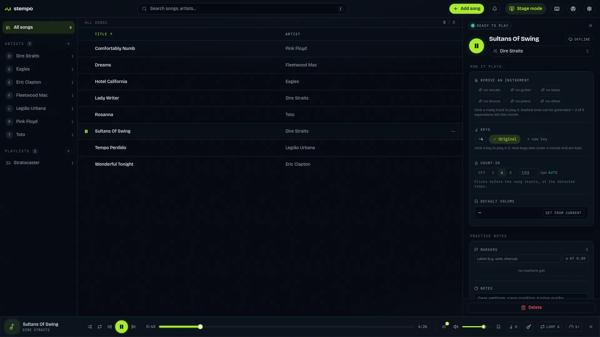Screen dimensions: 600x337
Task: Pause using the large song panel button
Action: pyautogui.click(x=477, y=46)
